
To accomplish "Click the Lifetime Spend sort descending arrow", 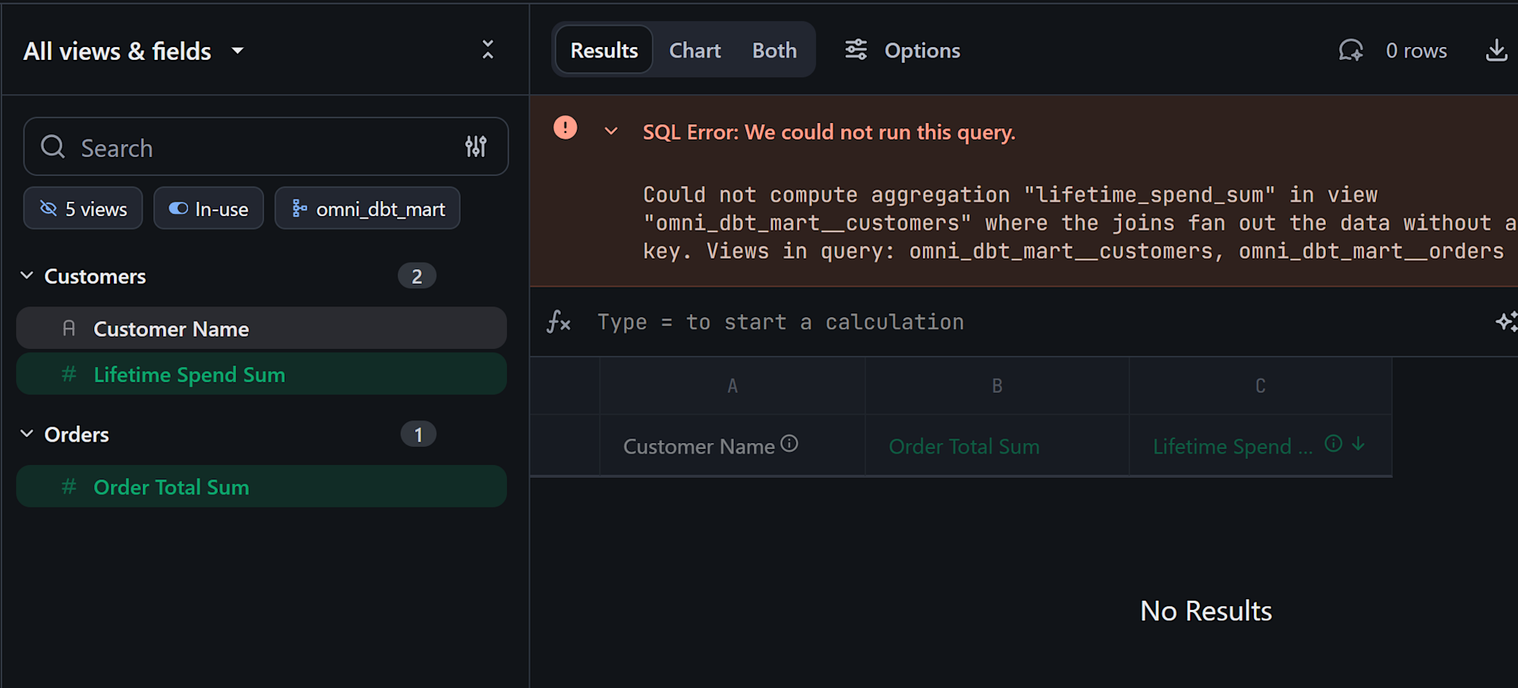I will click(1359, 444).
